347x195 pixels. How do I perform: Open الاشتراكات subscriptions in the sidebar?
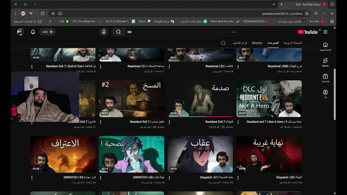pyautogui.click(x=325, y=78)
